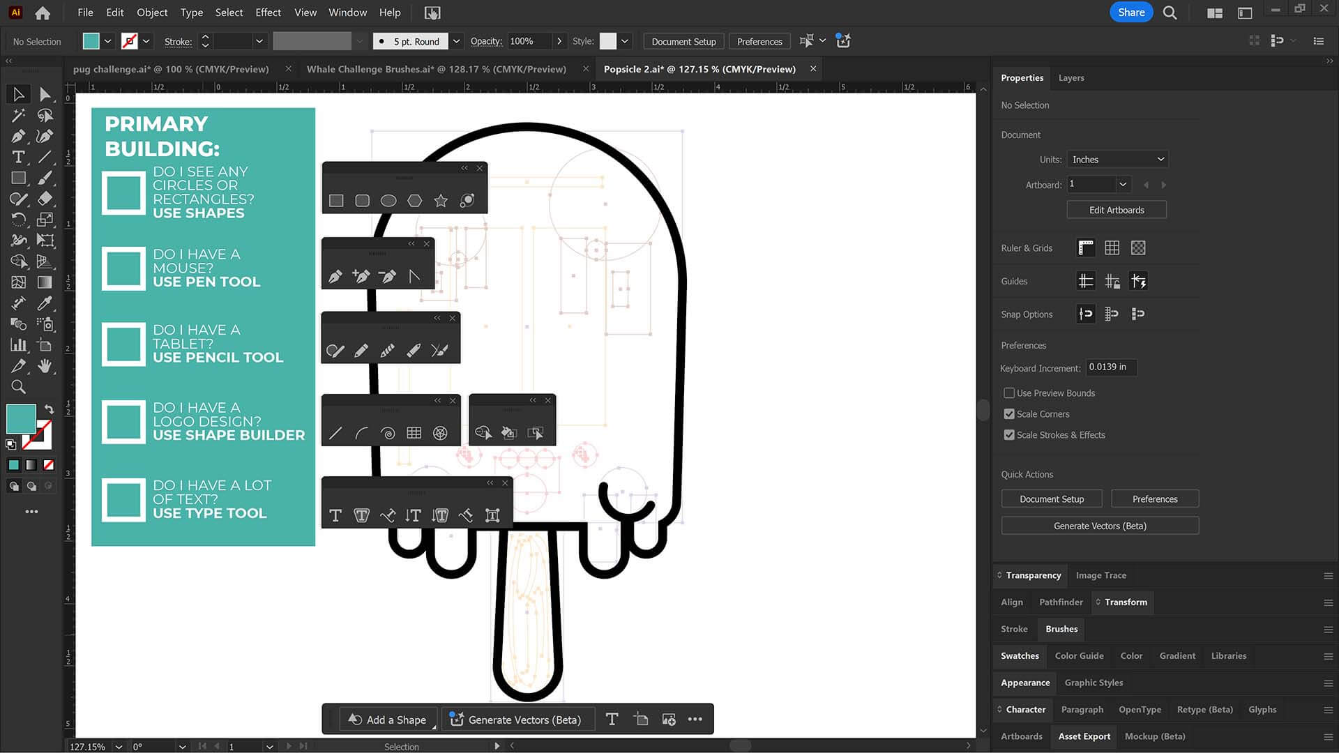
Task: Switch to the Layers panel tab
Action: click(1071, 78)
